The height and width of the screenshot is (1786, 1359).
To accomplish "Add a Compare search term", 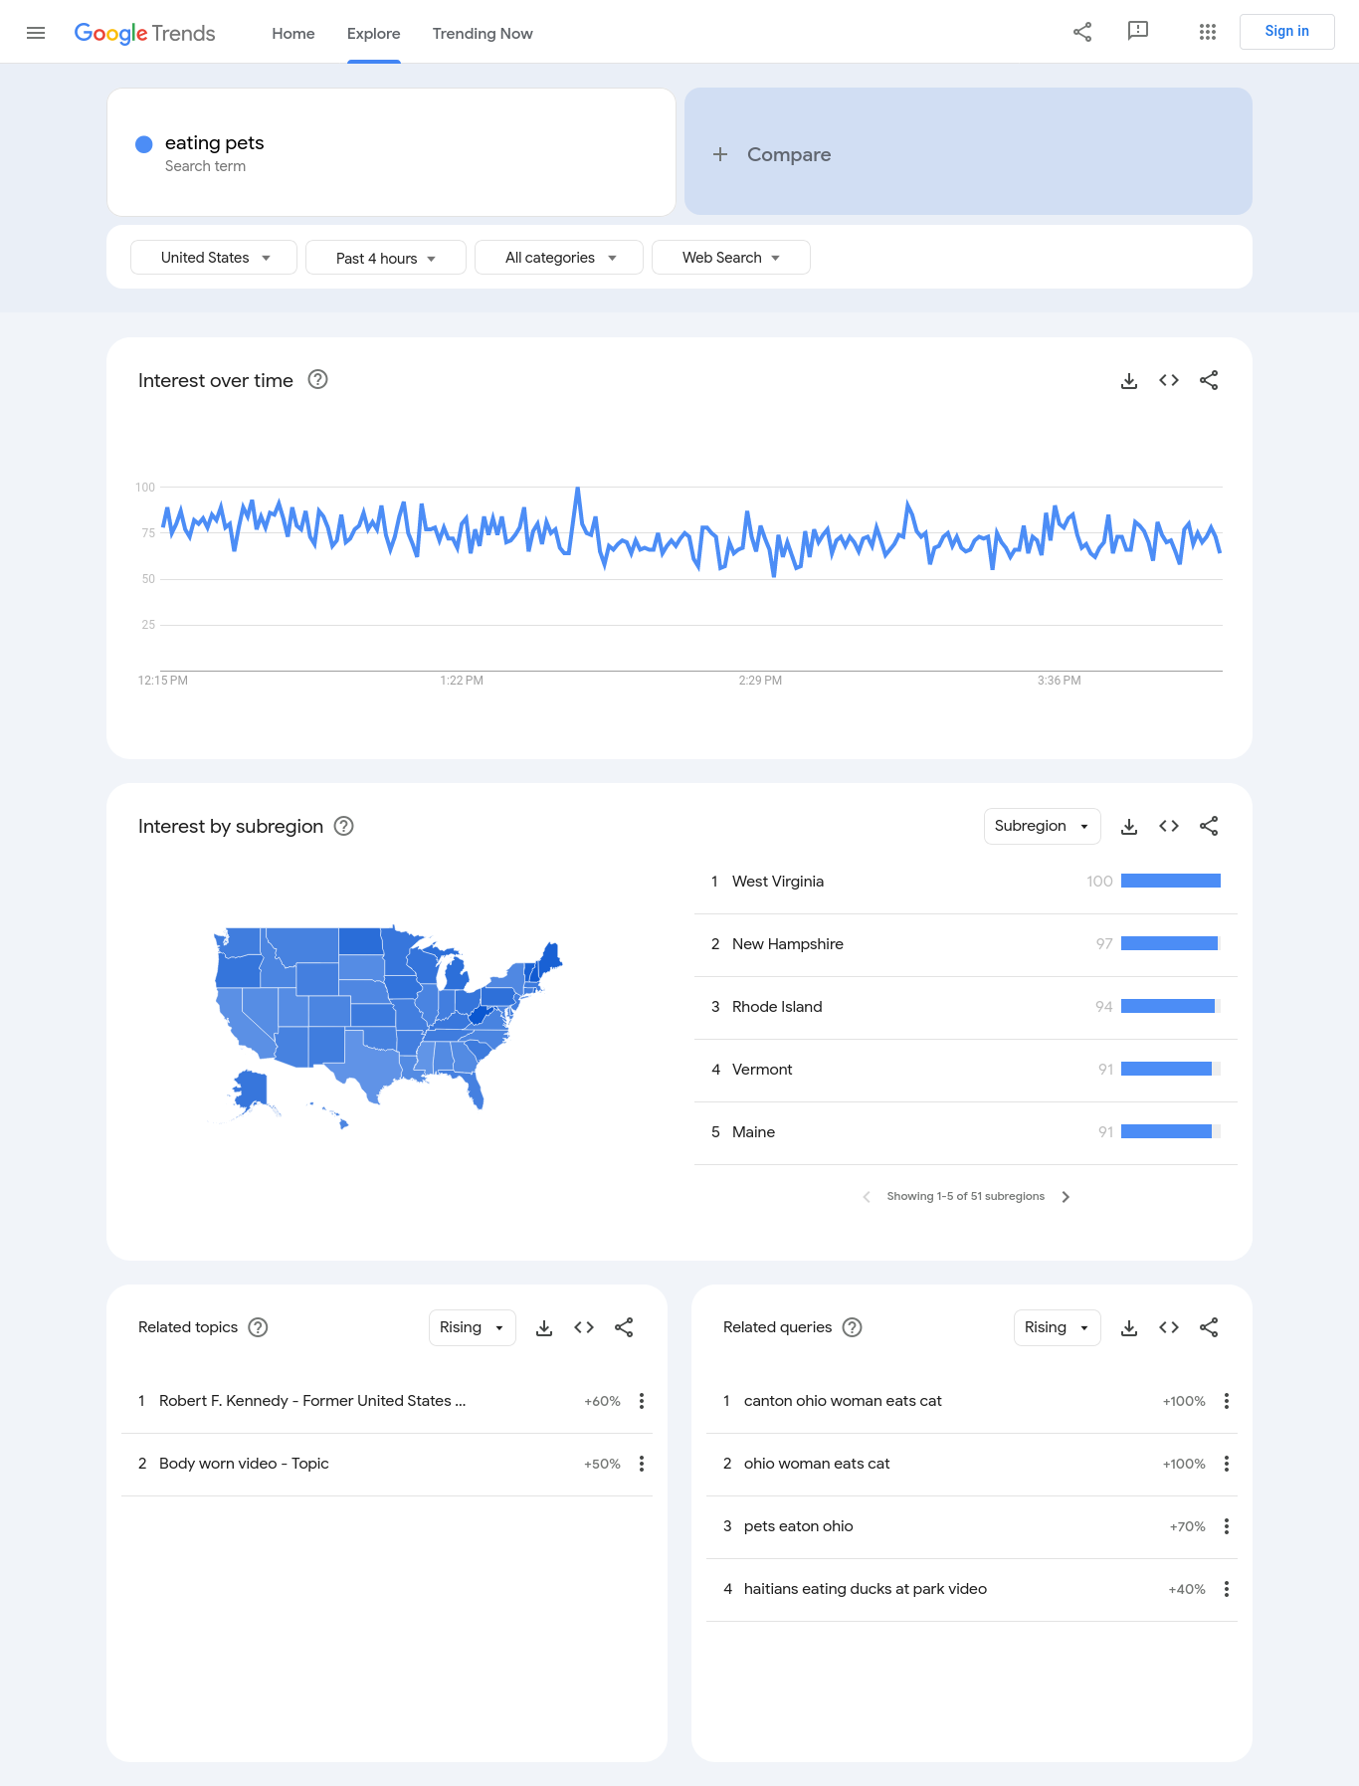I will point(968,152).
